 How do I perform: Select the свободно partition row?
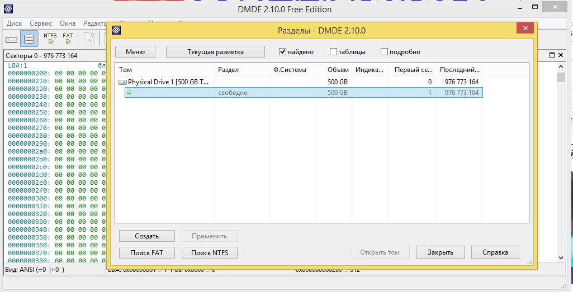pyautogui.click(x=304, y=93)
